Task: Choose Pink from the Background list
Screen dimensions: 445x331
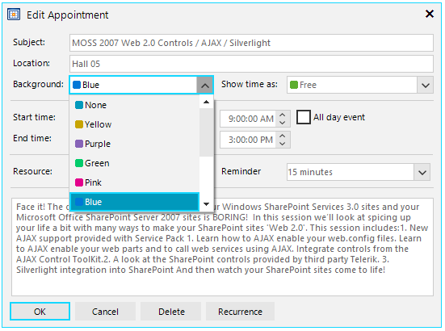Action: [x=135, y=182]
